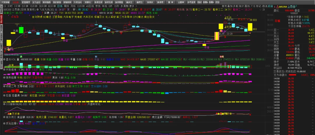Click the 买一 order book row

tap(294, 30)
